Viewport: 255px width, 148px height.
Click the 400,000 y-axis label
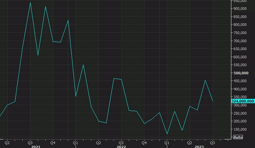coord(240,89)
